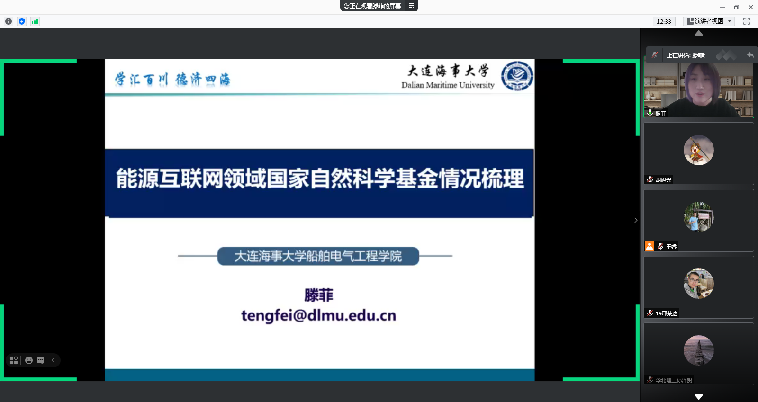
Task: Open the 演讲者视图 view dropdown
Action: click(709, 21)
